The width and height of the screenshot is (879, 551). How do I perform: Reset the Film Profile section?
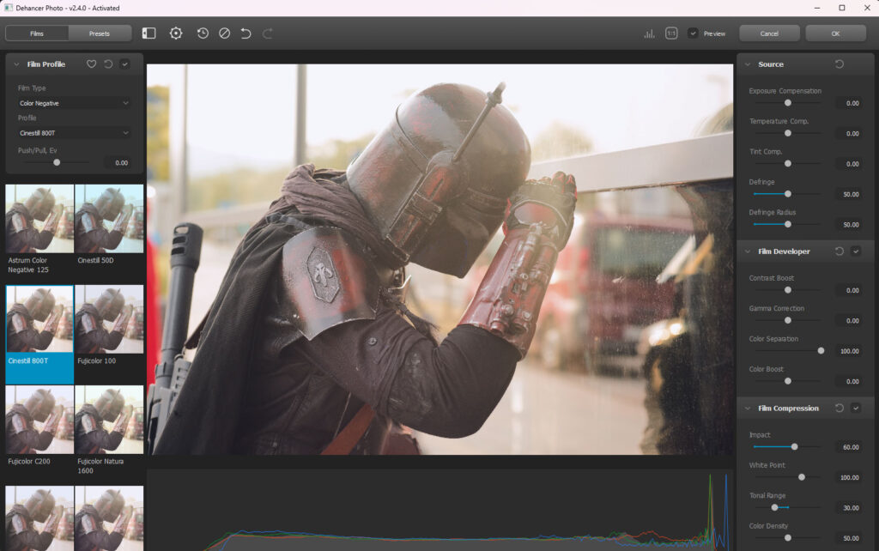pos(108,64)
